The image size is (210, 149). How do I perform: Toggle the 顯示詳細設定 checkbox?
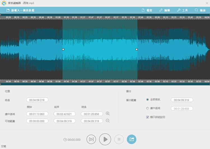[148, 117]
